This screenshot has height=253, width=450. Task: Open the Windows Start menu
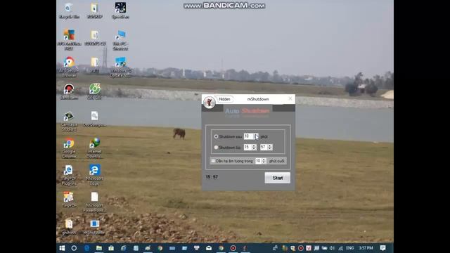coord(62,248)
